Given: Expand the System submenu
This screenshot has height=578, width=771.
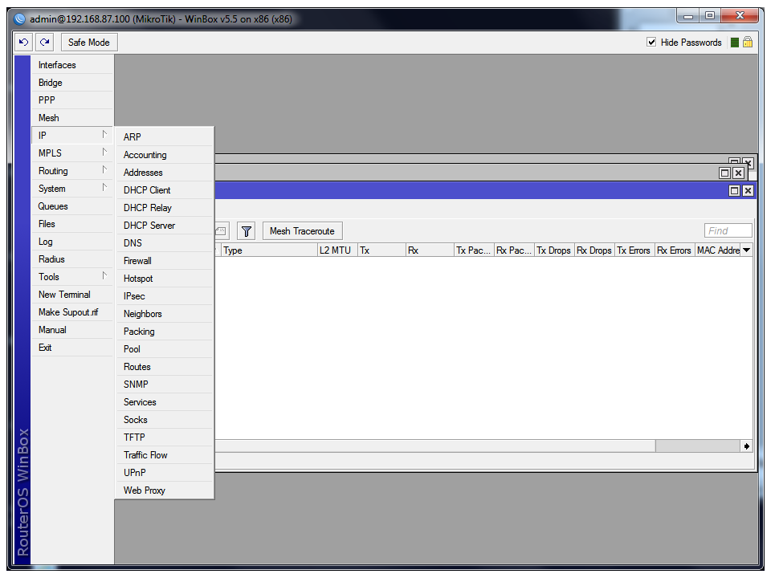Looking at the screenshot, I should [x=72, y=189].
